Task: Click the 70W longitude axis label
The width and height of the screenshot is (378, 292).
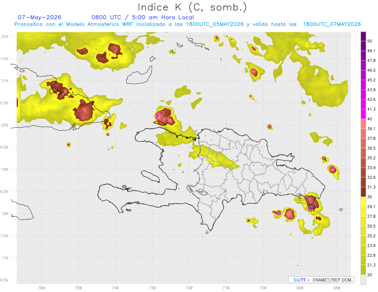Action: pyautogui.click(x=263, y=288)
